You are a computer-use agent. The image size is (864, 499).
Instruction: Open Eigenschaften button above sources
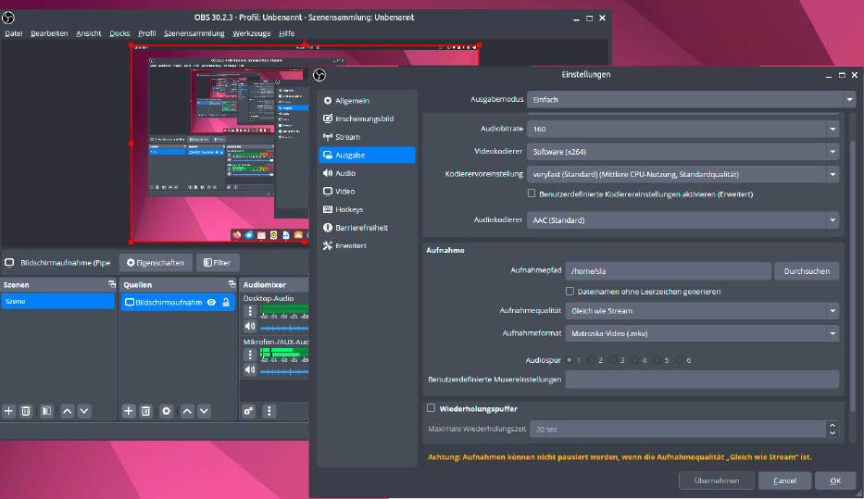click(x=156, y=263)
